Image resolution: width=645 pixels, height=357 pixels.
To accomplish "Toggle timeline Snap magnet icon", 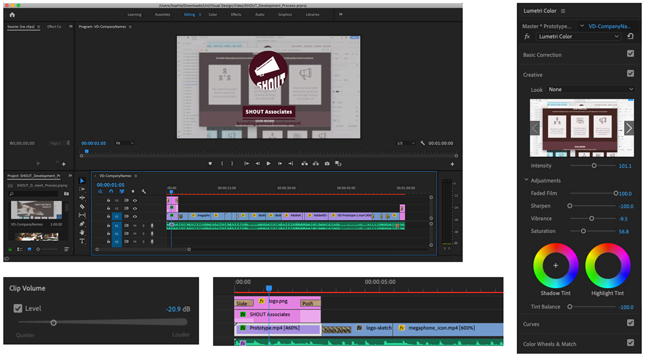I will pos(111,191).
